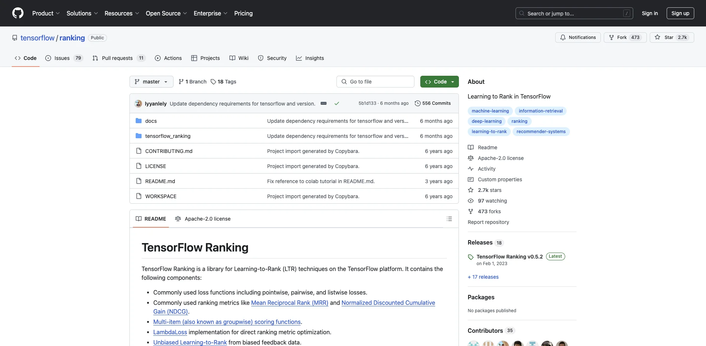Click the 556 Commits link
The height and width of the screenshot is (346, 706).
pos(432,103)
